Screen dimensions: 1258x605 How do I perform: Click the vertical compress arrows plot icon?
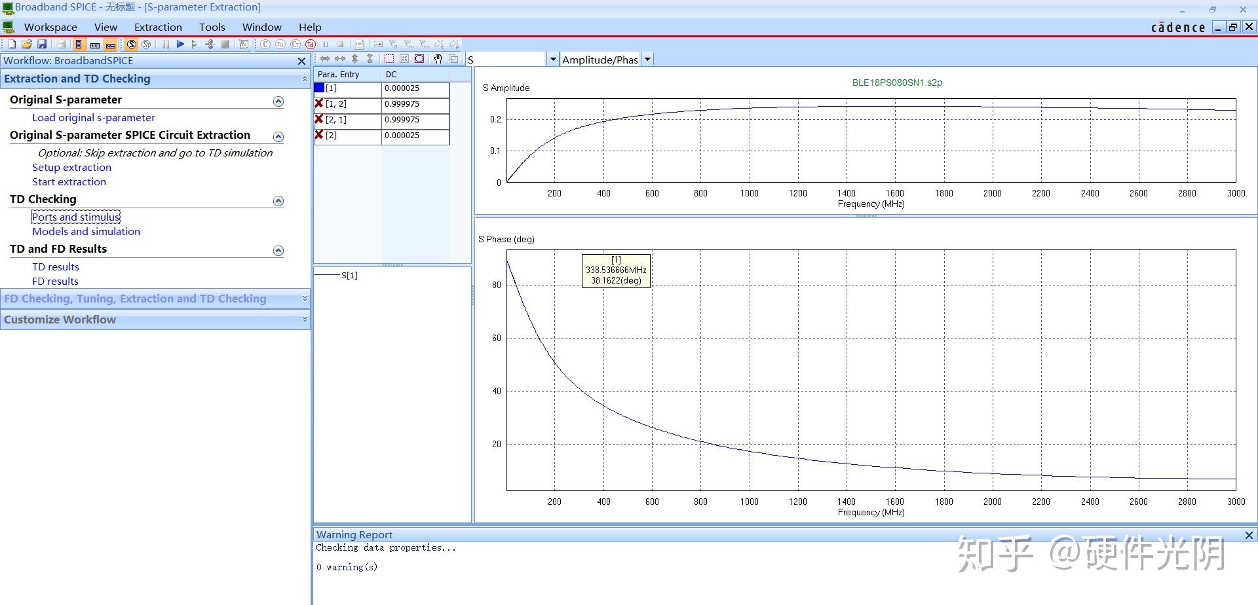point(370,58)
